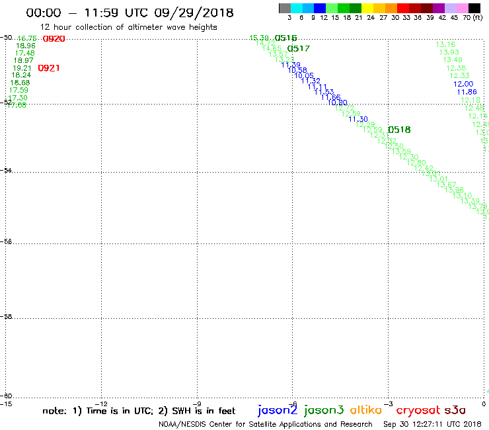Select the blue 10.80 reading
Image resolution: width=489 pixels, height=430 pixels.
[338, 103]
